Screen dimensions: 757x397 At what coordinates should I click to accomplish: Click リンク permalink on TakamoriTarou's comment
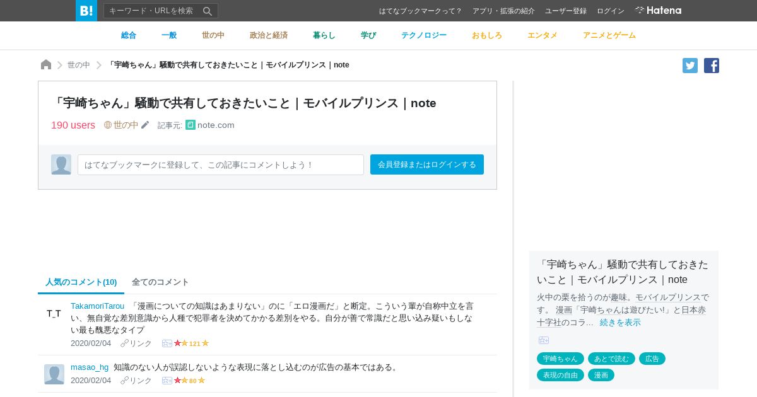[x=136, y=343]
